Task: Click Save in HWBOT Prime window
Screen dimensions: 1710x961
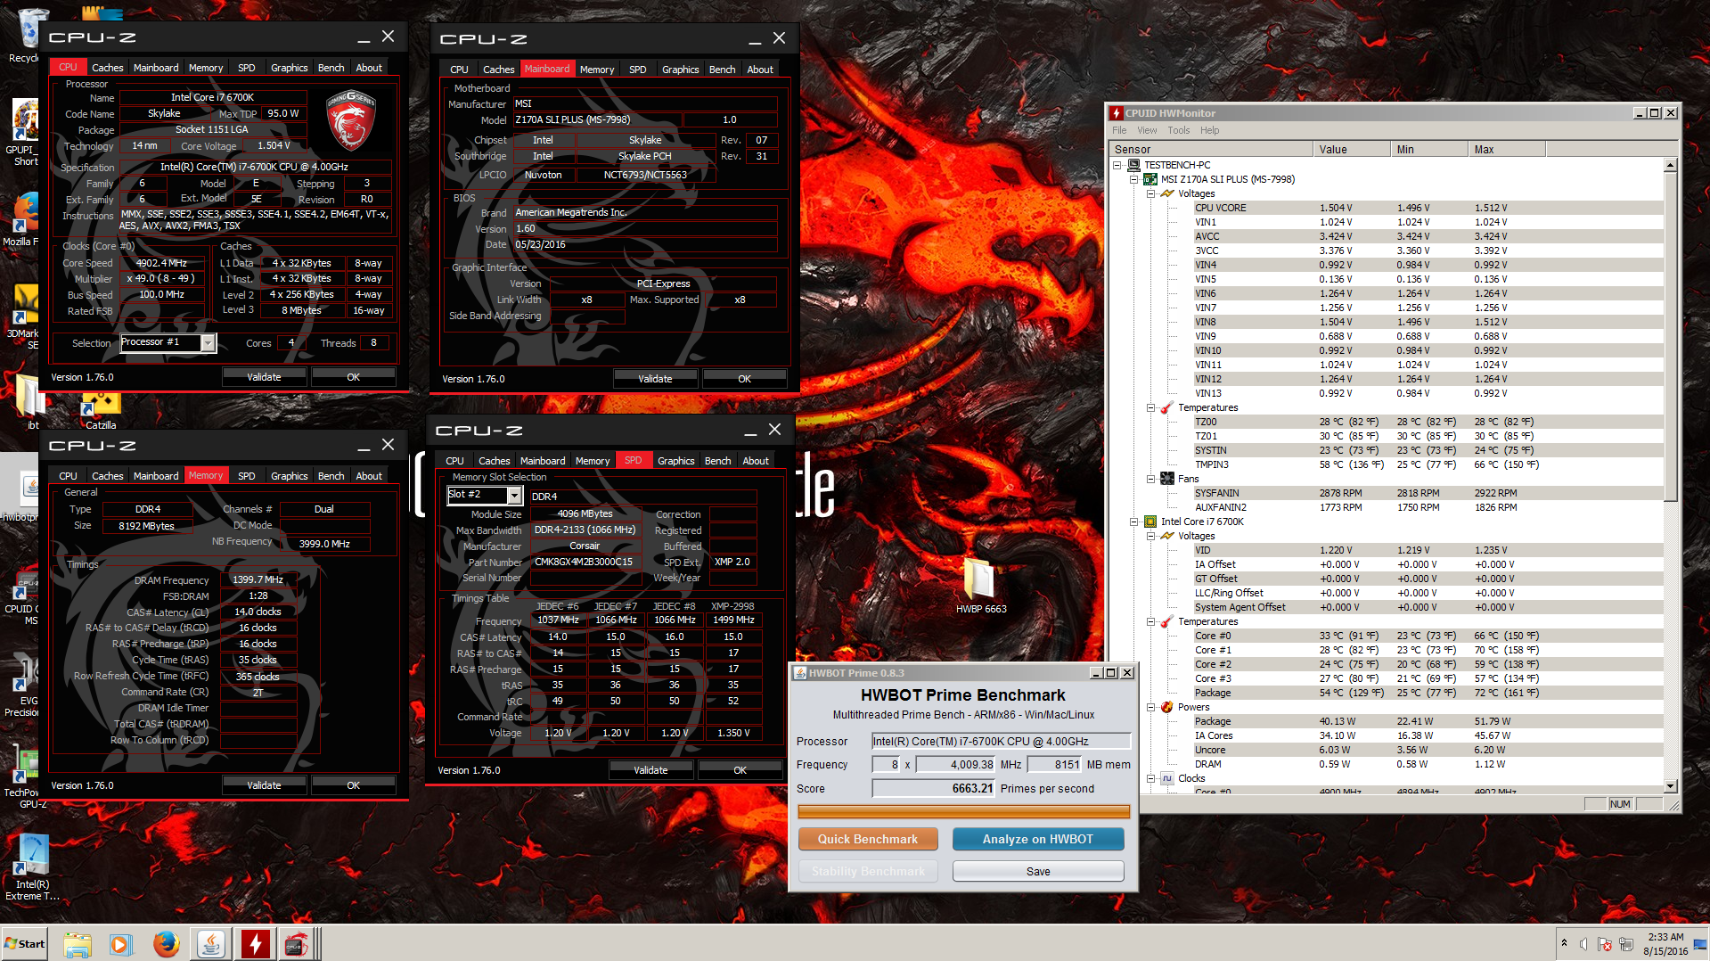Action: point(1038,871)
